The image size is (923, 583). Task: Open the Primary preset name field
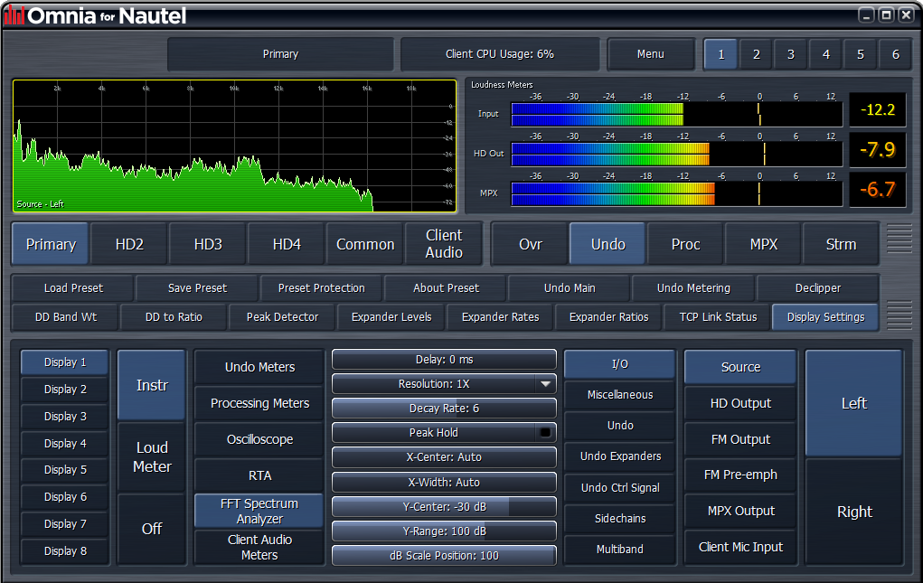pyautogui.click(x=280, y=54)
